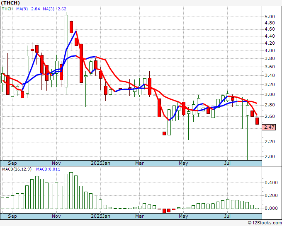Image resolution: width=282 pixels, height=226 pixels.
Task: Click the 4.60 price axis label
Action: point(270,29)
